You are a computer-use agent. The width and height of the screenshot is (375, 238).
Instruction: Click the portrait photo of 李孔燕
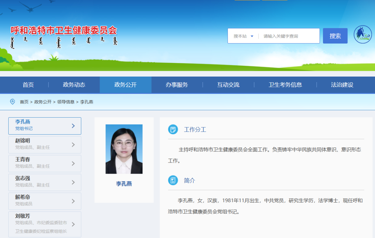click(124, 149)
